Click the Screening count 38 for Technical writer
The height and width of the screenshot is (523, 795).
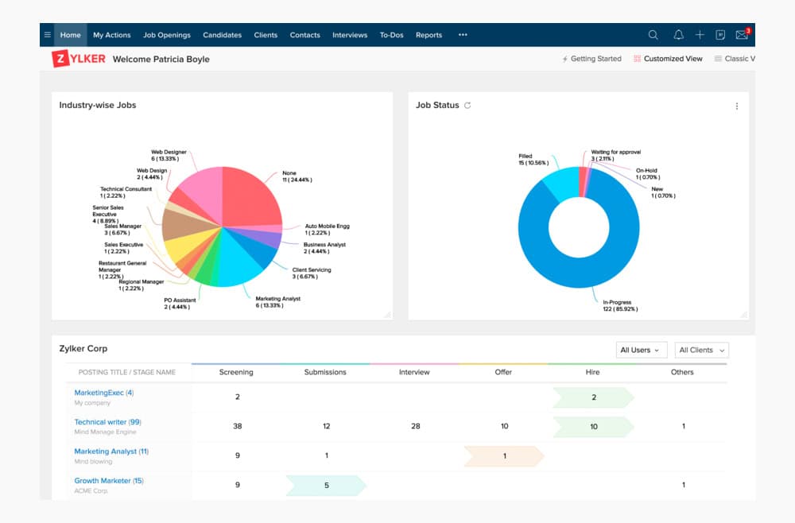237,426
